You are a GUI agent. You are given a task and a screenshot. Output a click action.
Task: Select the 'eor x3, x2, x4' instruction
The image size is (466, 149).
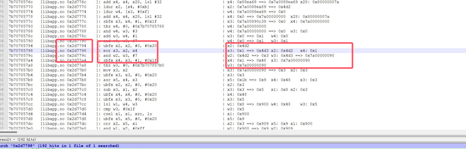[x=120, y=50]
